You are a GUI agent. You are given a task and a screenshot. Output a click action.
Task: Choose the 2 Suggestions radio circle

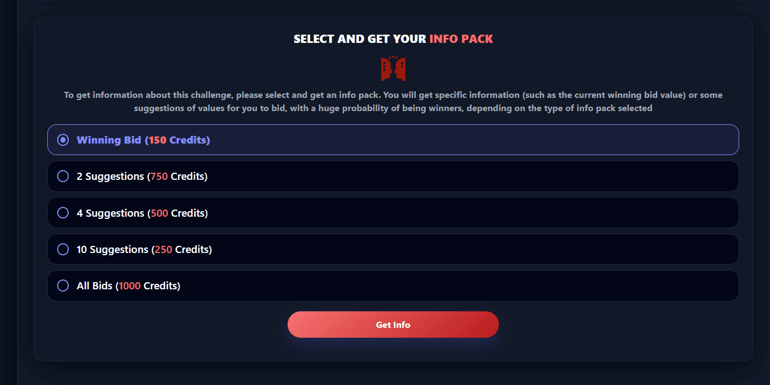tap(63, 176)
